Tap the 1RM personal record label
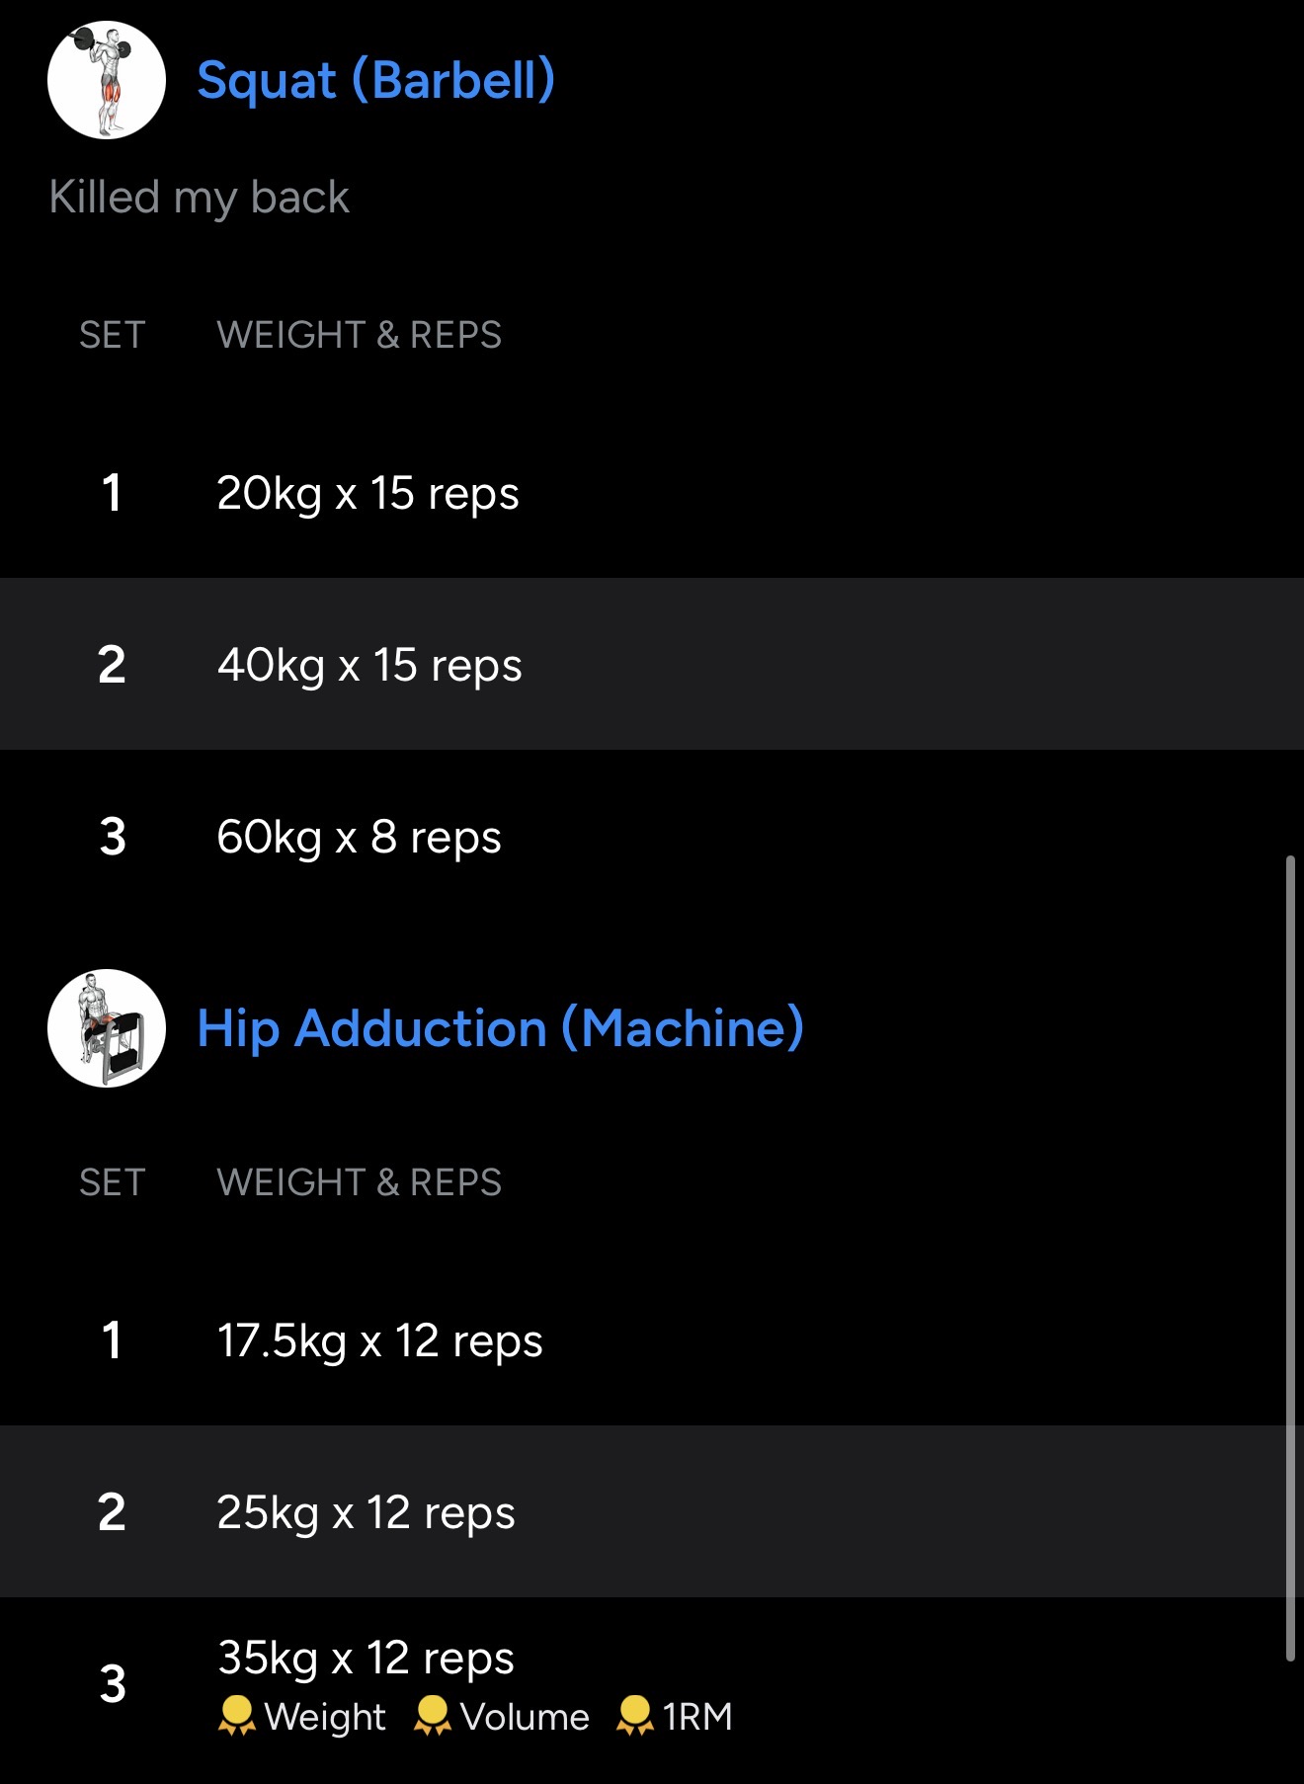 [697, 1717]
